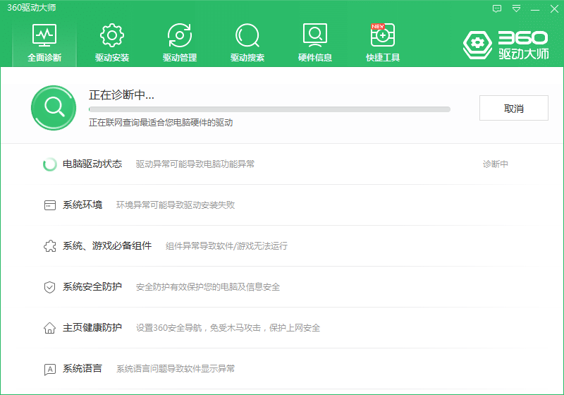Minimize the 360驱动大师 window

[x=535, y=10]
